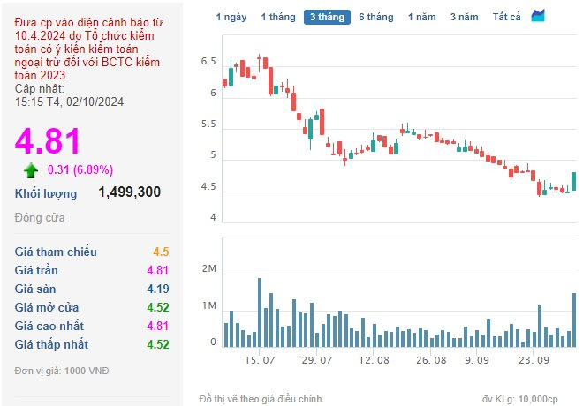
Task: Click the green up arrow beside 0.31
Action: 31,170
